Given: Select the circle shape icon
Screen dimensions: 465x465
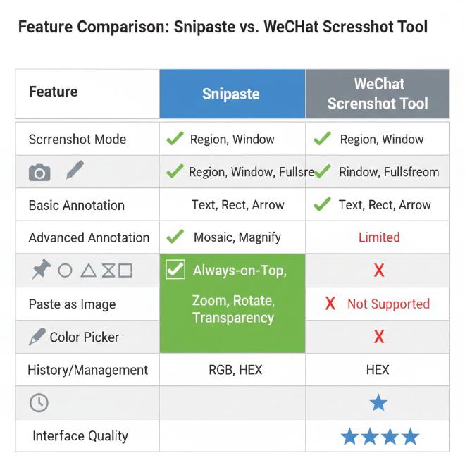Looking at the screenshot, I should pos(65,271).
